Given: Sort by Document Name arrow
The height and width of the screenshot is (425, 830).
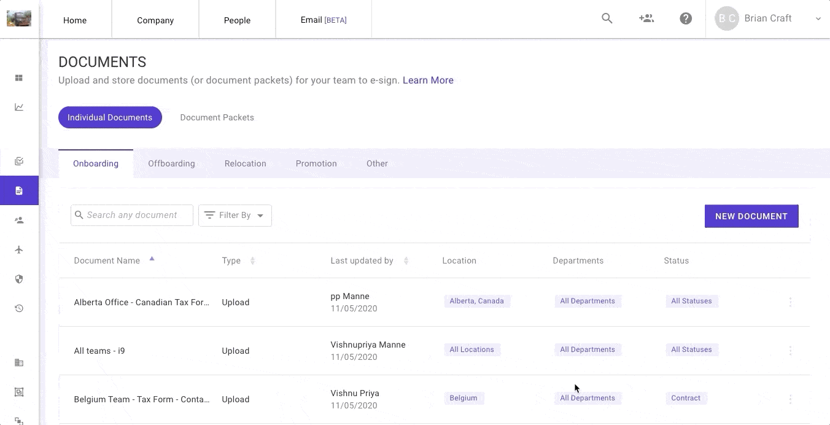Looking at the screenshot, I should point(152,259).
